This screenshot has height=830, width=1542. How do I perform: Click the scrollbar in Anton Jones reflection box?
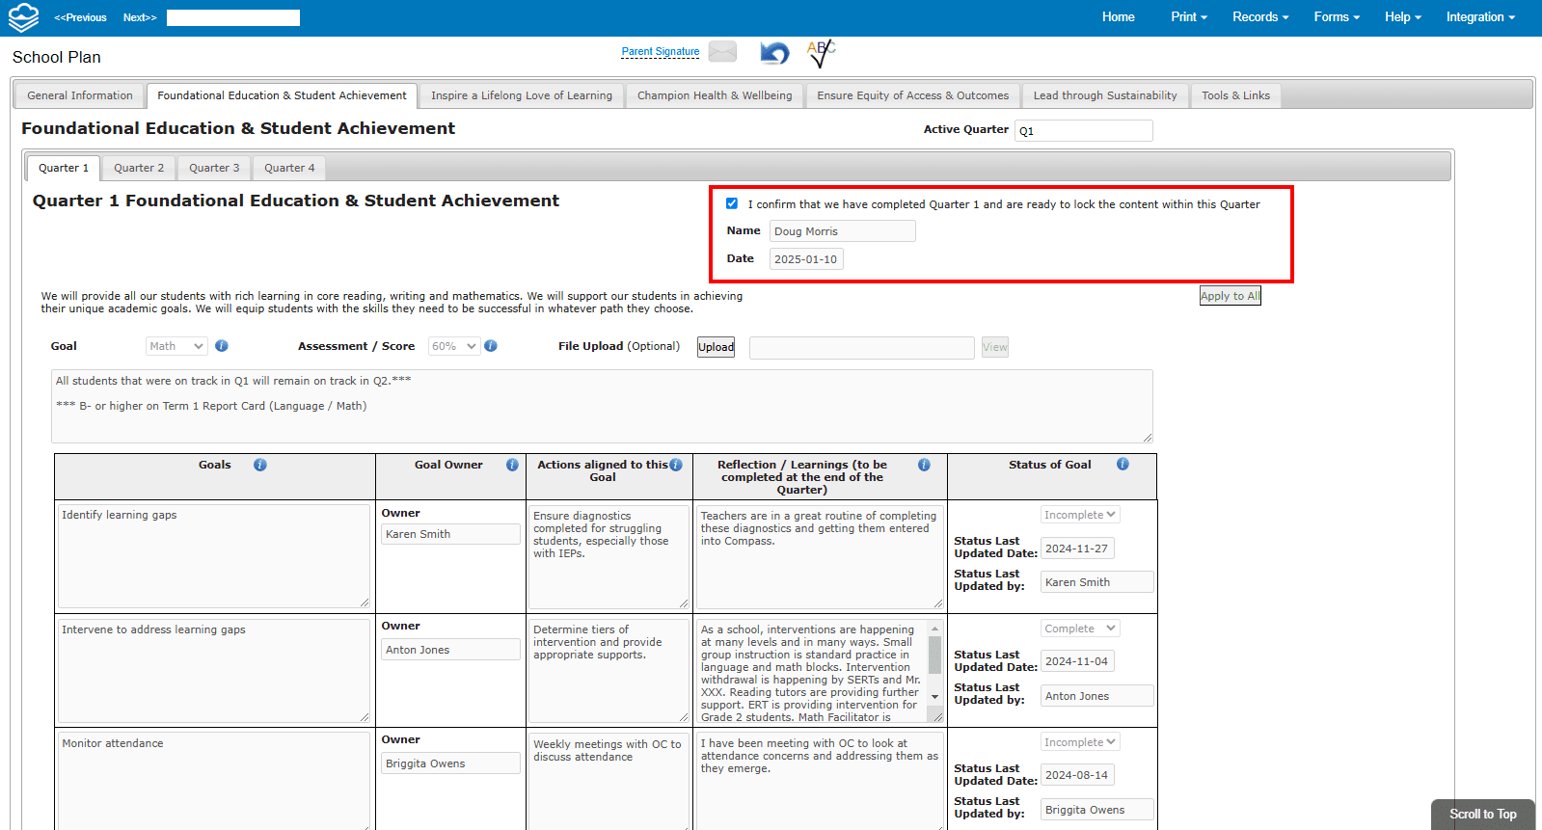pos(934,656)
